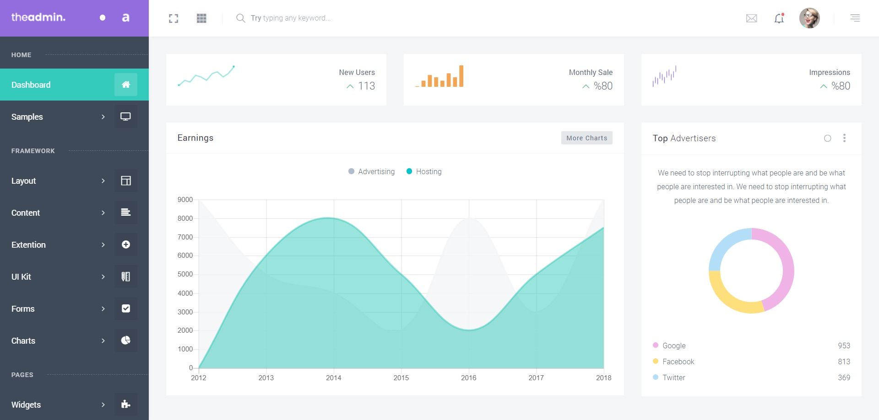Image resolution: width=879 pixels, height=420 pixels.
Task: Open the mail envelope icon
Action: click(751, 18)
